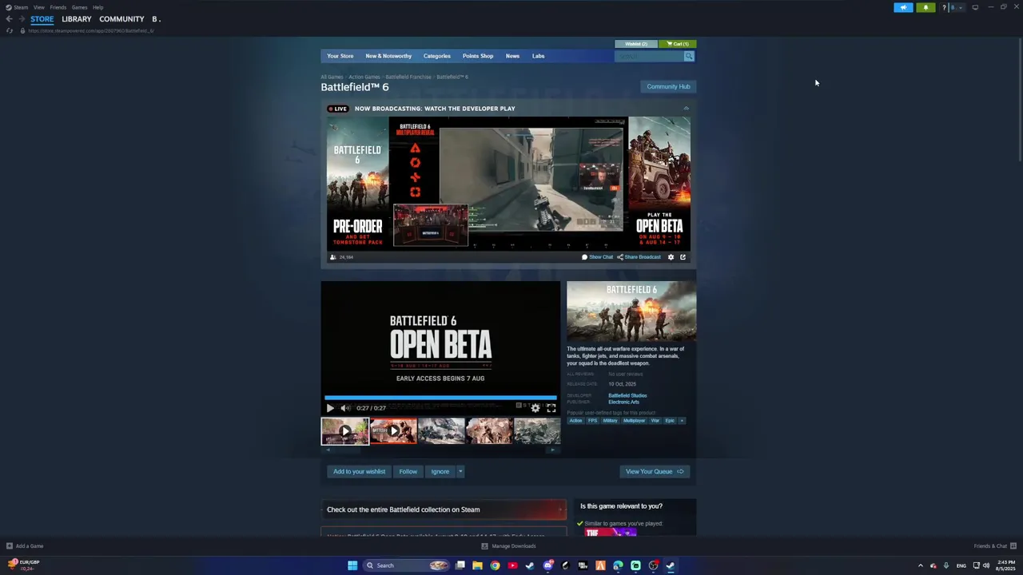This screenshot has width=1023, height=575.
Task: Seek on the trailer progress bar
Action: (x=440, y=397)
